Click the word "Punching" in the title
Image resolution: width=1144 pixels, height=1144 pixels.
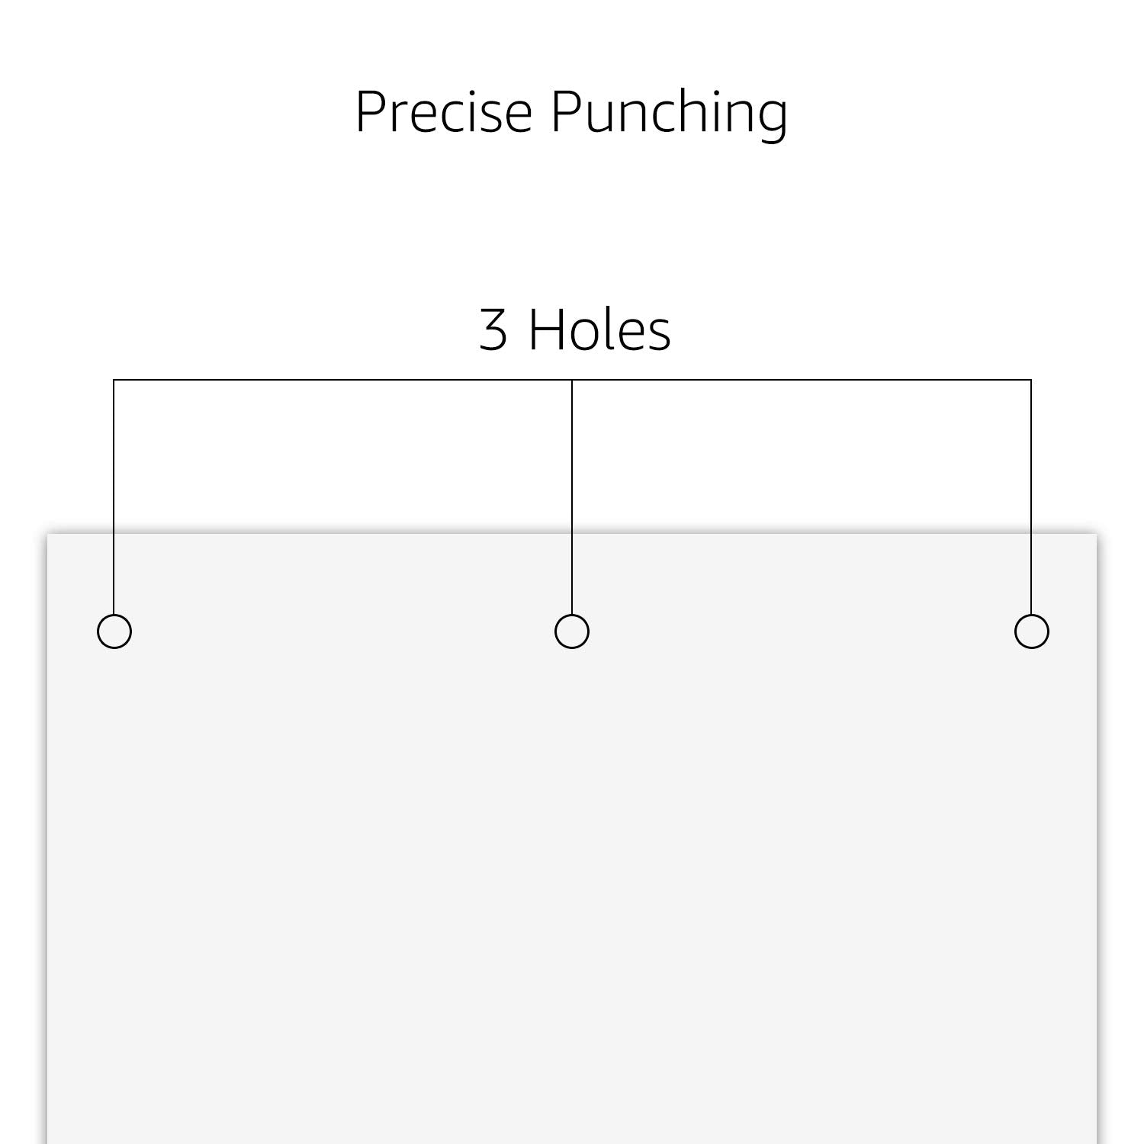pos(670,114)
